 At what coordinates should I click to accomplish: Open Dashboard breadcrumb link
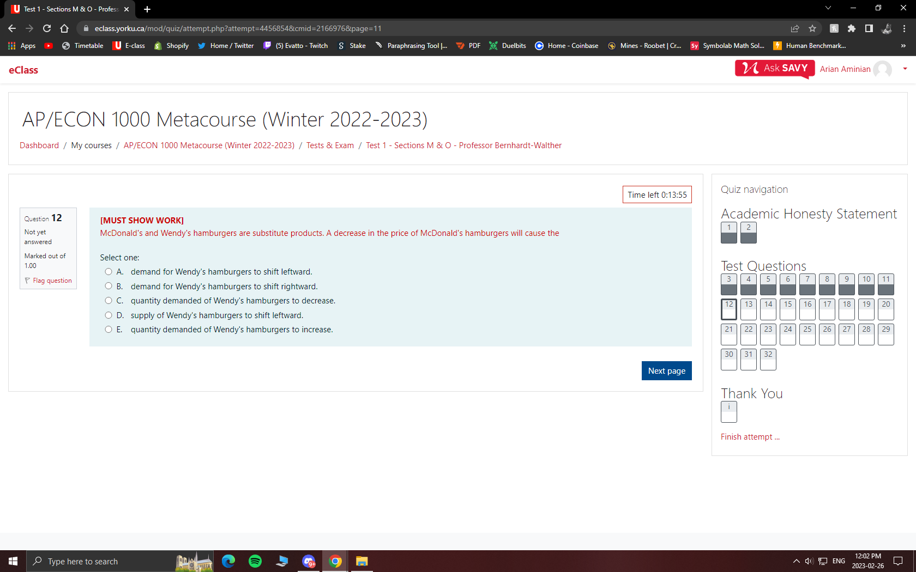39,145
